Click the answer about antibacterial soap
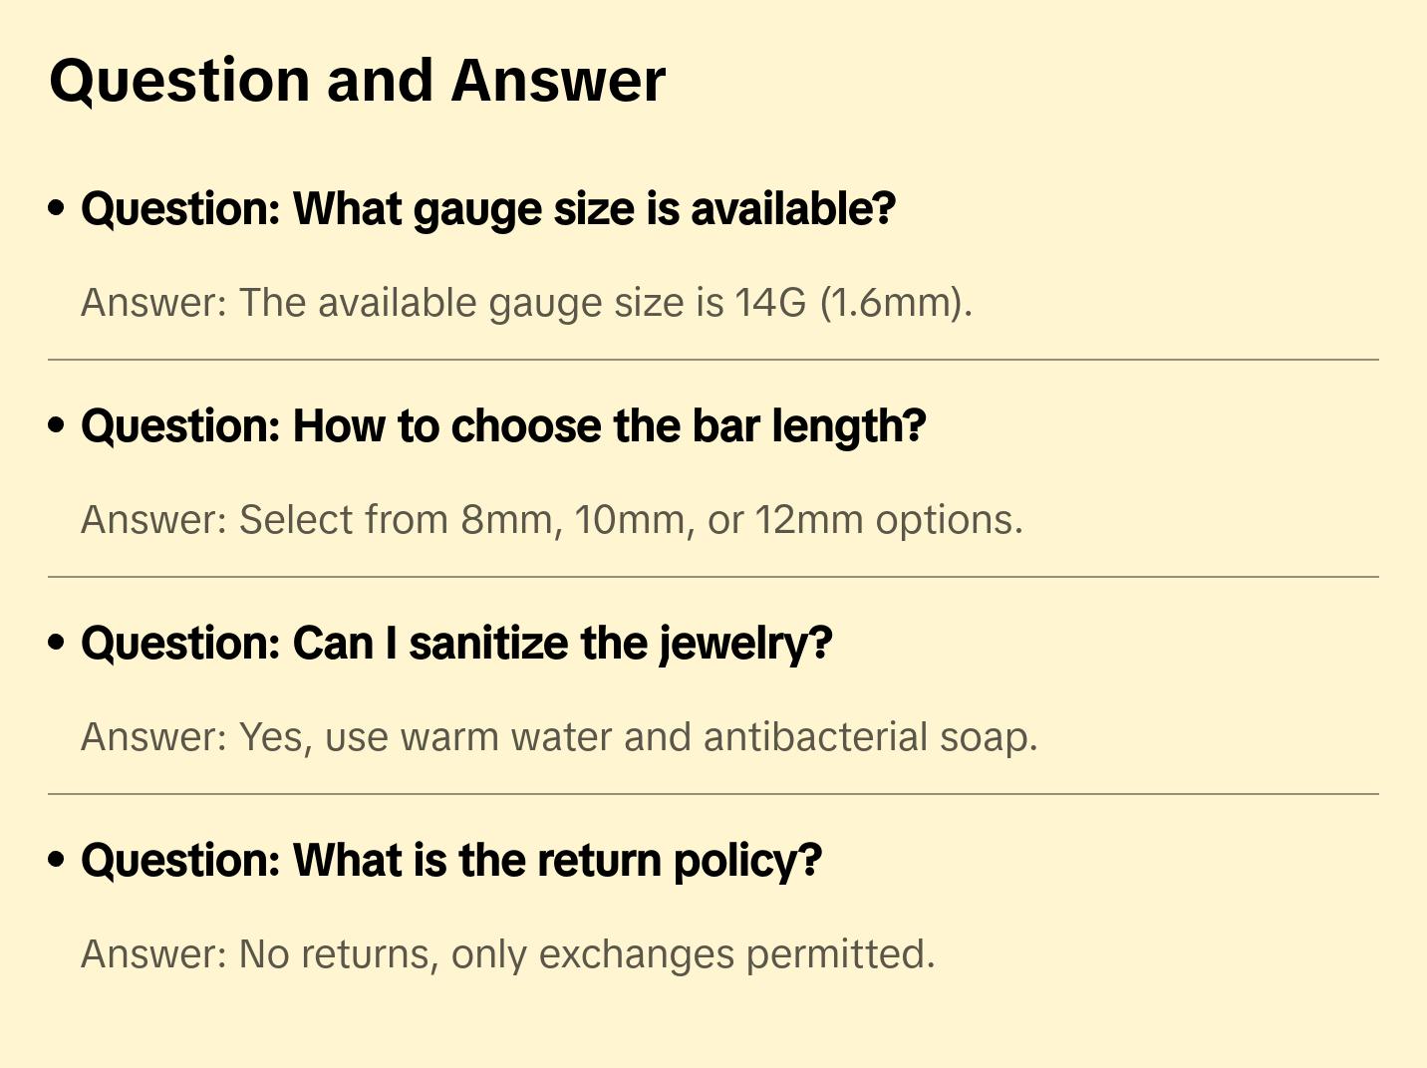The width and height of the screenshot is (1427, 1068). 559,737
